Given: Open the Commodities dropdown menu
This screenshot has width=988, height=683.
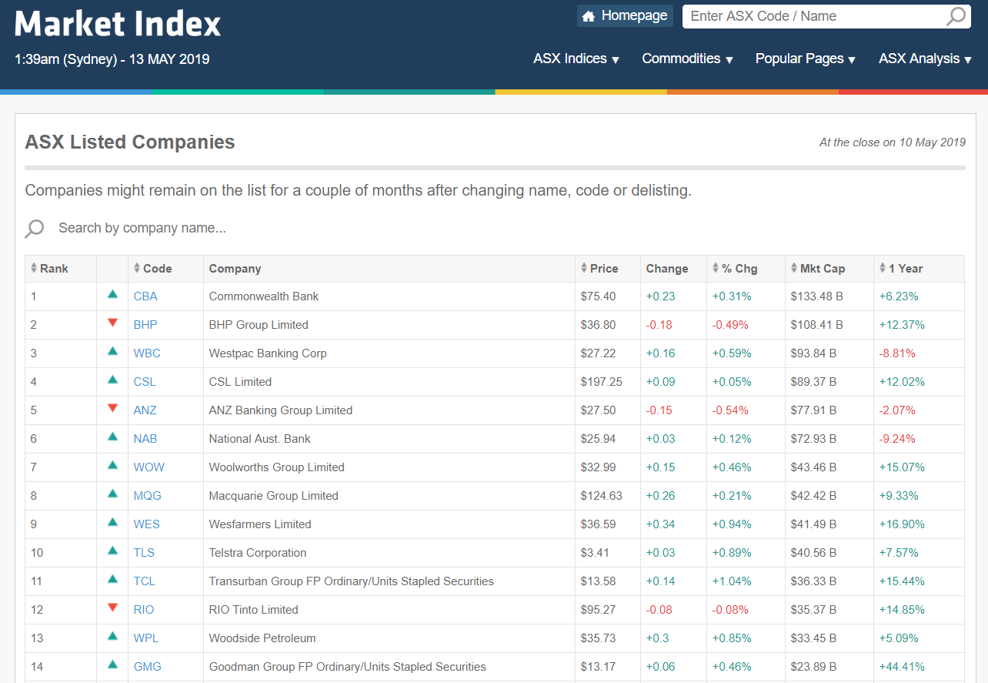Looking at the screenshot, I should (x=687, y=59).
